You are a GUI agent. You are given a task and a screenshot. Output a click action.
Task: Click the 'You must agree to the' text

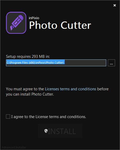[x=25, y=89]
